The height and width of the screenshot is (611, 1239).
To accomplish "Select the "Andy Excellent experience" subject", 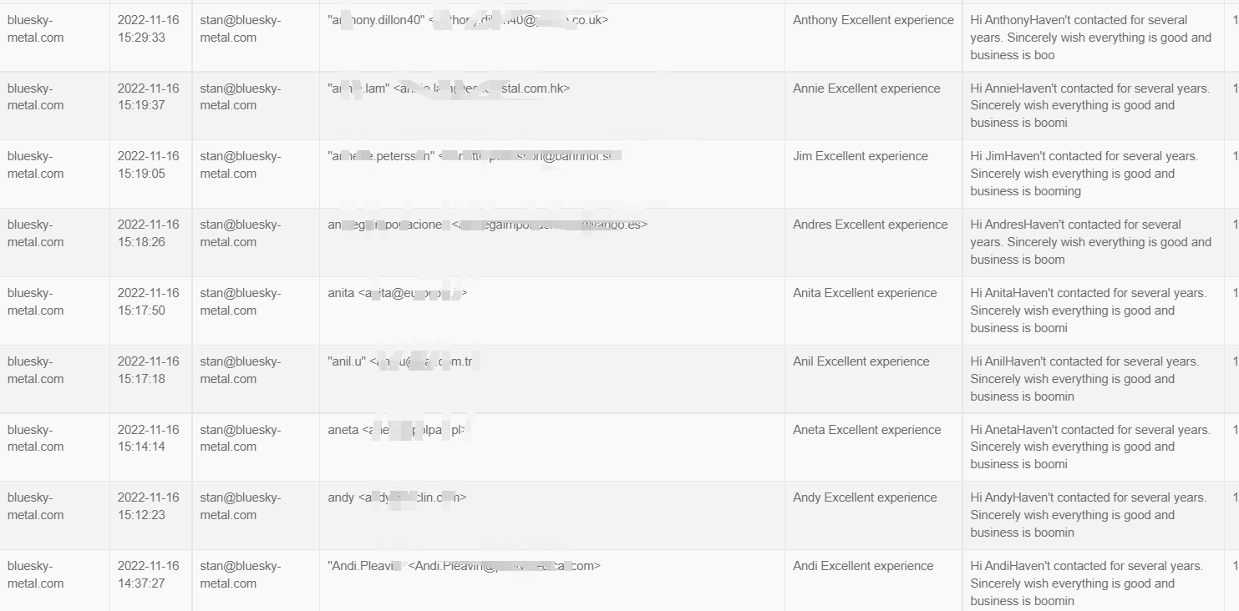I will tap(865, 497).
